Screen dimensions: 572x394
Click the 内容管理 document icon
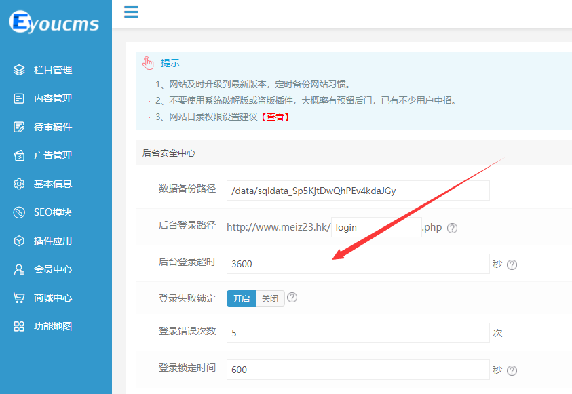click(19, 98)
